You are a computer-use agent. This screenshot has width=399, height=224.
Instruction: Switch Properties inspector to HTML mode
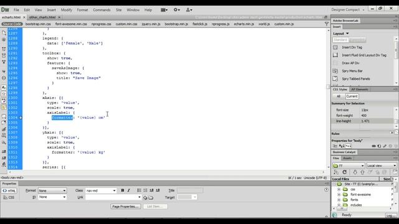pyautogui.click(x=9, y=191)
